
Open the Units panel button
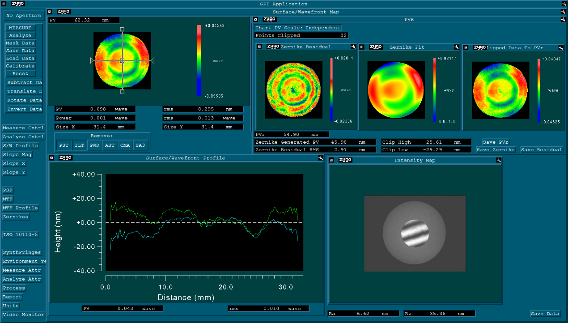tap(11, 306)
